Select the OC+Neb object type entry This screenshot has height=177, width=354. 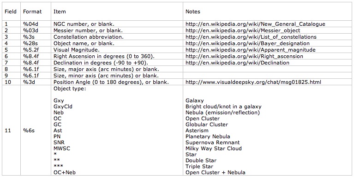tap(65, 172)
